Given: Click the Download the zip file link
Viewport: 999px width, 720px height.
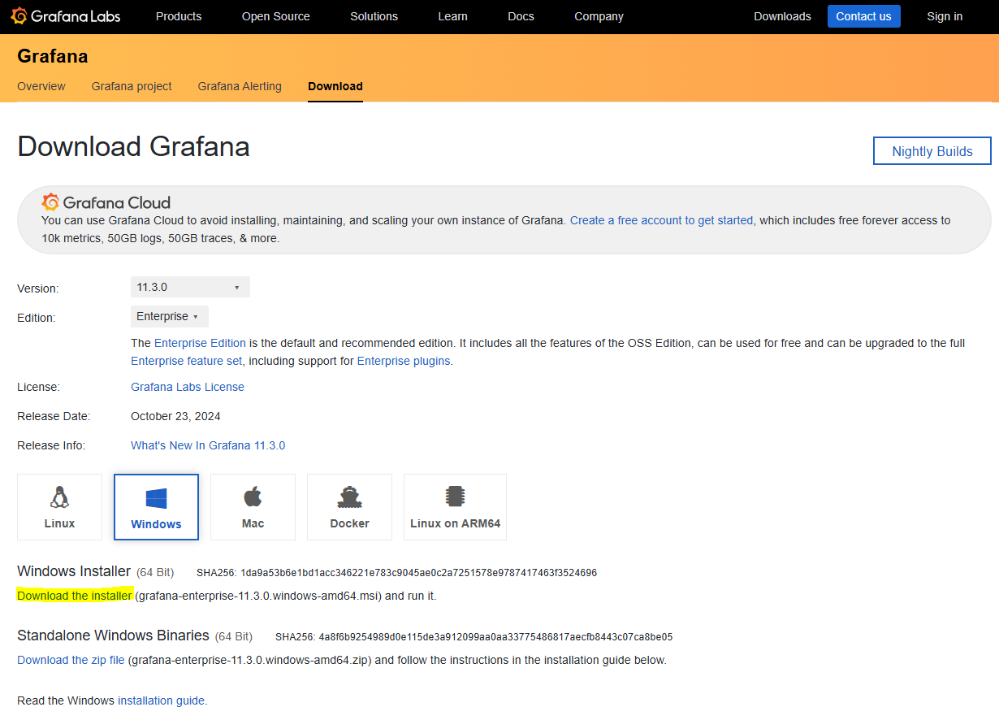Looking at the screenshot, I should (71, 660).
